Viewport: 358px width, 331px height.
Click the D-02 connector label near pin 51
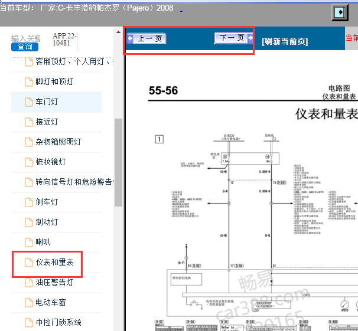tap(196, 266)
